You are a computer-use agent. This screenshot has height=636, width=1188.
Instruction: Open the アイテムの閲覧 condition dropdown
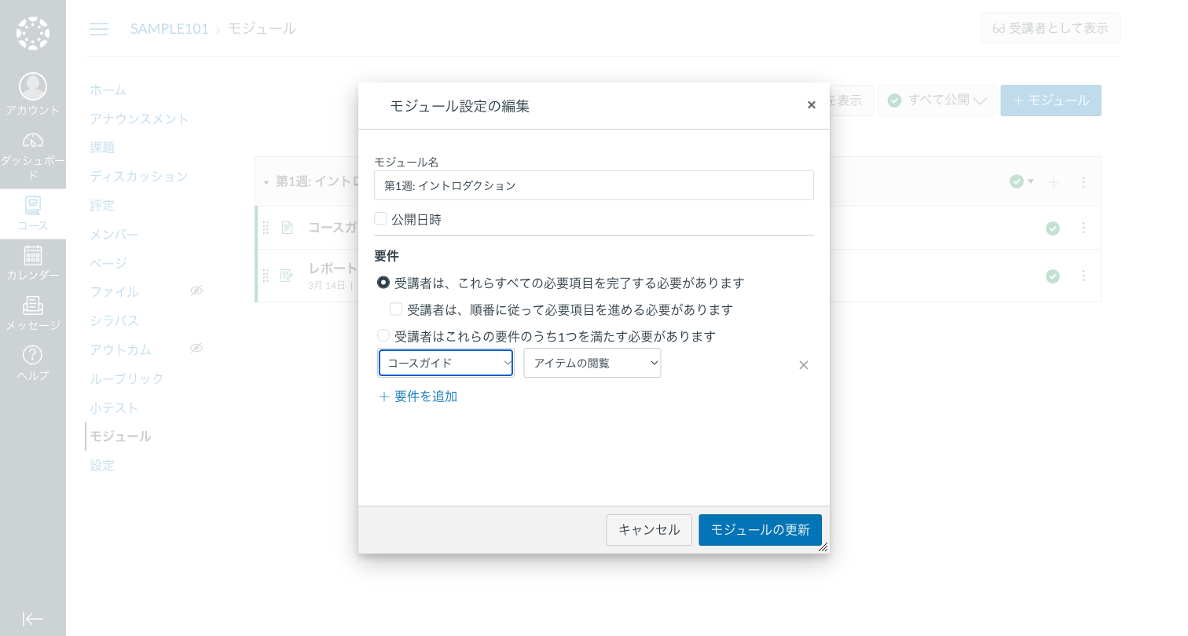click(x=592, y=363)
